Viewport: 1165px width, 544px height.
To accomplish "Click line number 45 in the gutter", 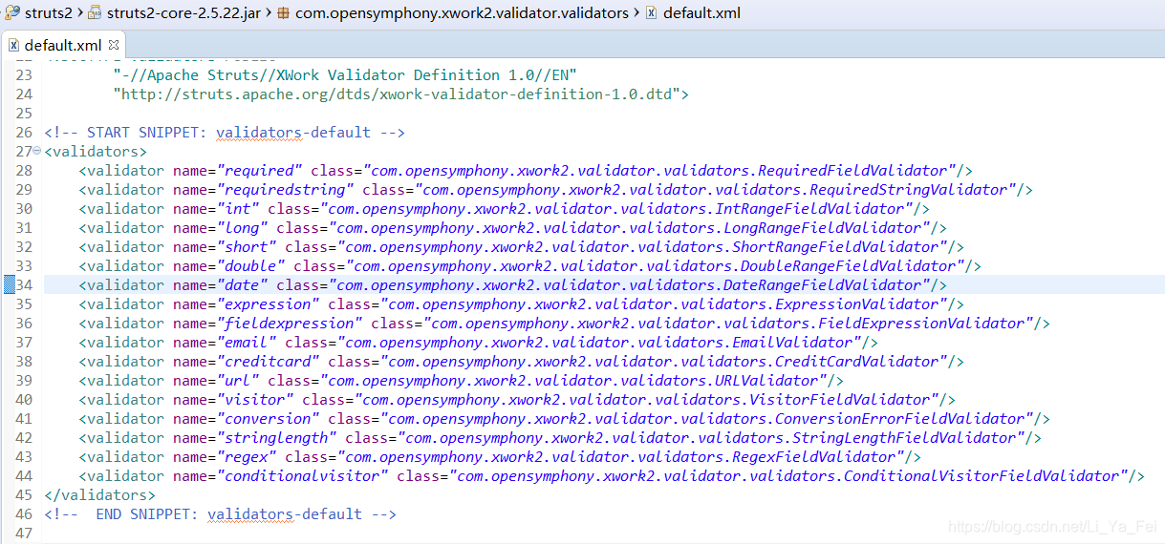I will (x=24, y=494).
